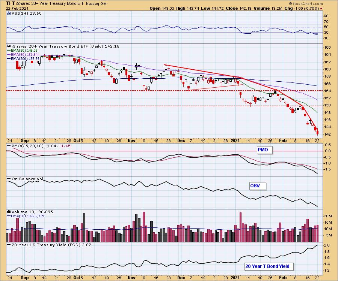Click the 2021 label on the price panel axis
338x281 pixels.
pos(235,140)
